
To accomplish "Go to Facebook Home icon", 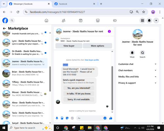I will pyautogui.click(x=47, y=20).
